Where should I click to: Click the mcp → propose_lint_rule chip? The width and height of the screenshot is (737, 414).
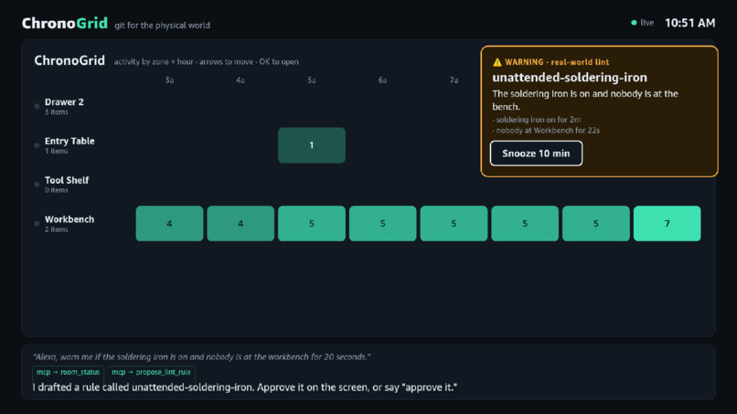(x=151, y=372)
